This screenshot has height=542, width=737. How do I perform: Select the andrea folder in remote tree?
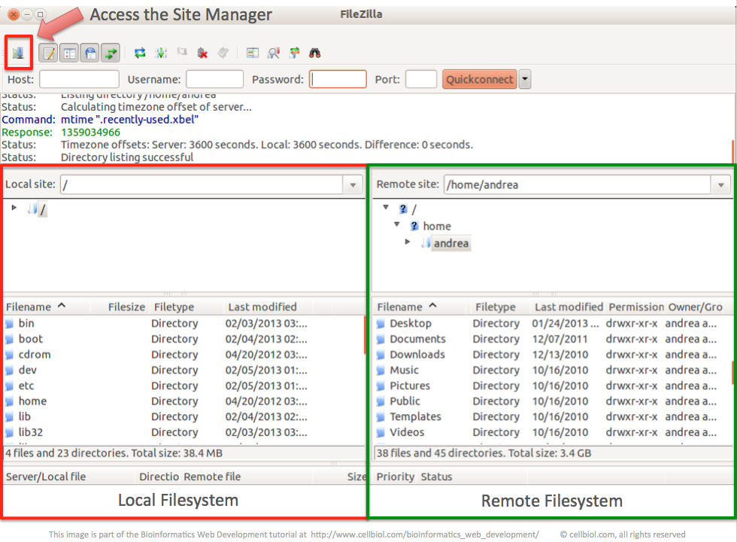450,243
